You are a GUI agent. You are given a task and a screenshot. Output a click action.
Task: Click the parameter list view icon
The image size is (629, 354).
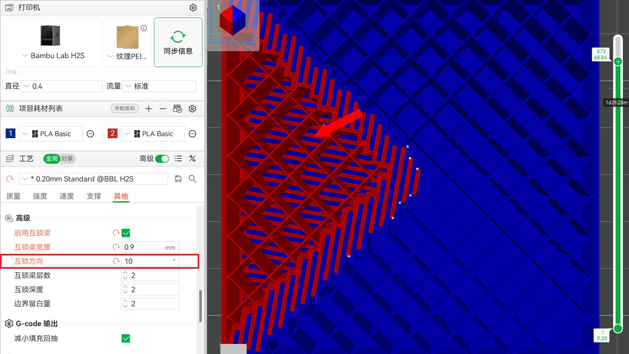tap(178, 159)
